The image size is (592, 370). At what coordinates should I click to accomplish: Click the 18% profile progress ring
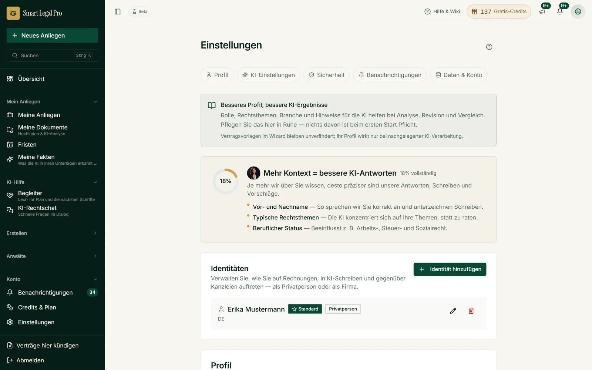coord(226,181)
